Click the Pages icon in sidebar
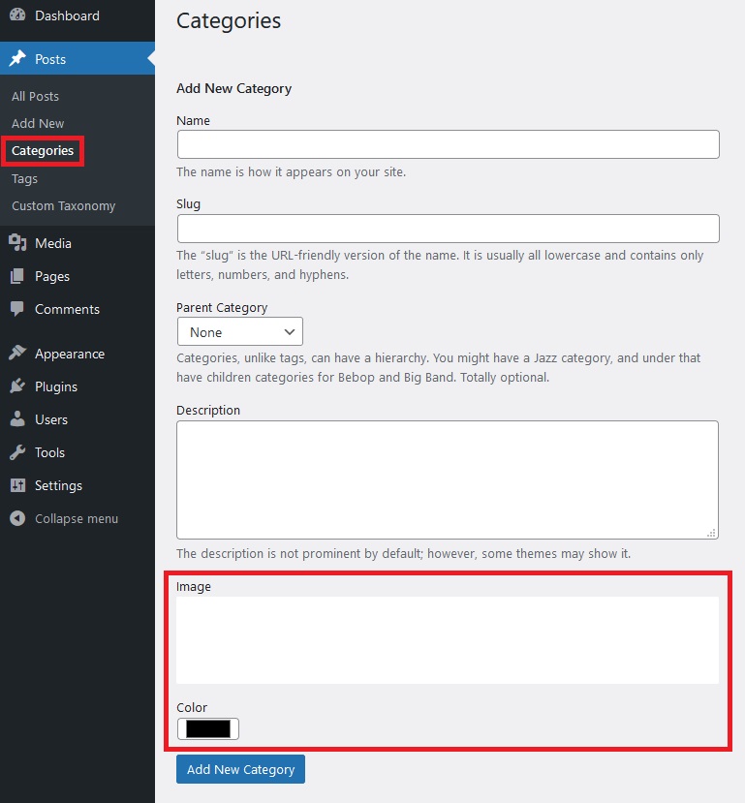Viewport: 745px width, 803px height. pos(17,276)
